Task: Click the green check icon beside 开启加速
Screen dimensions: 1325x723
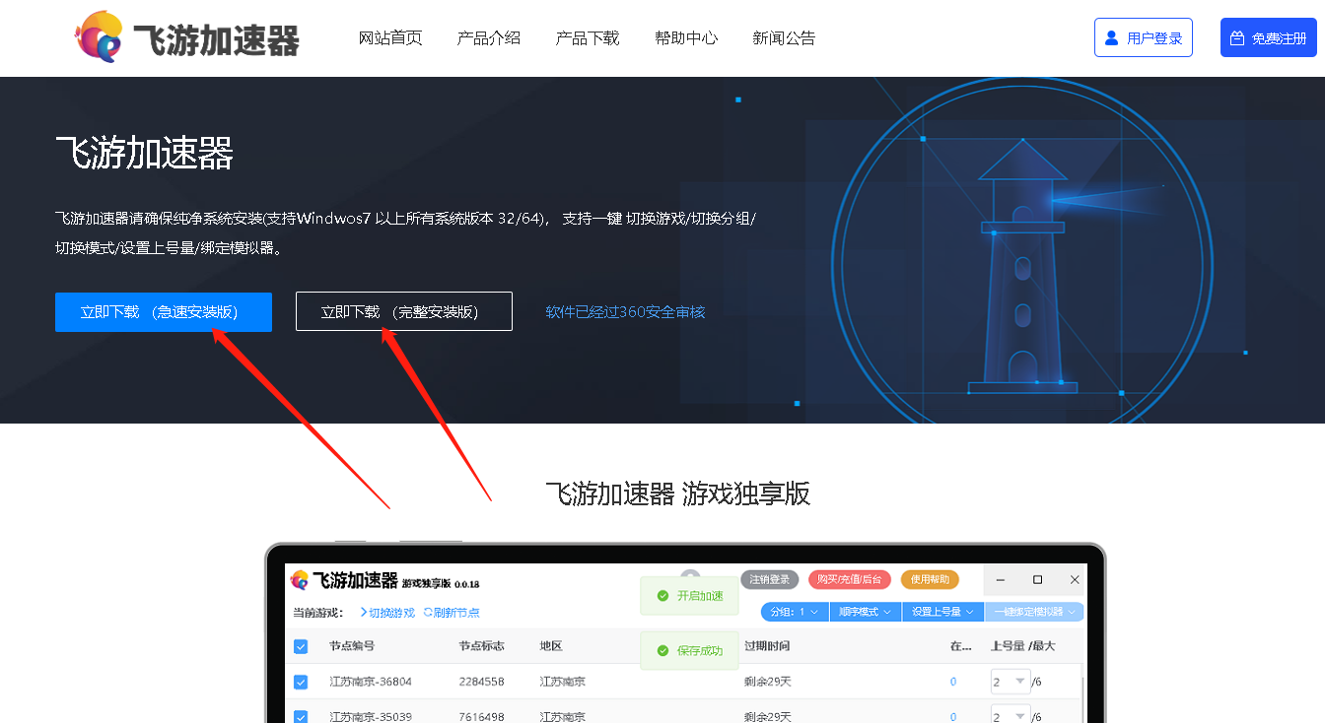Action: pos(663,596)
